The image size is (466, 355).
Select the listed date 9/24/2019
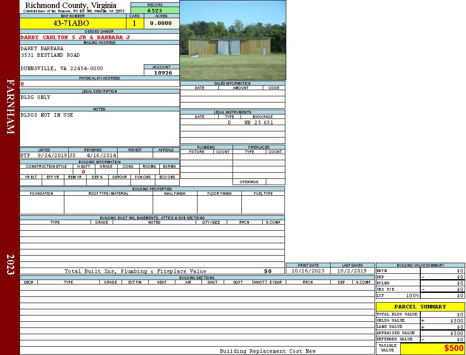[x=52, y=155]
